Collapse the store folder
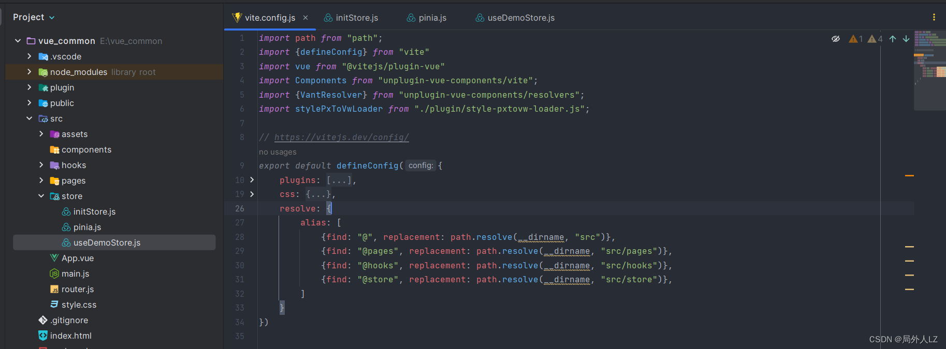 (x=41, y=196)
